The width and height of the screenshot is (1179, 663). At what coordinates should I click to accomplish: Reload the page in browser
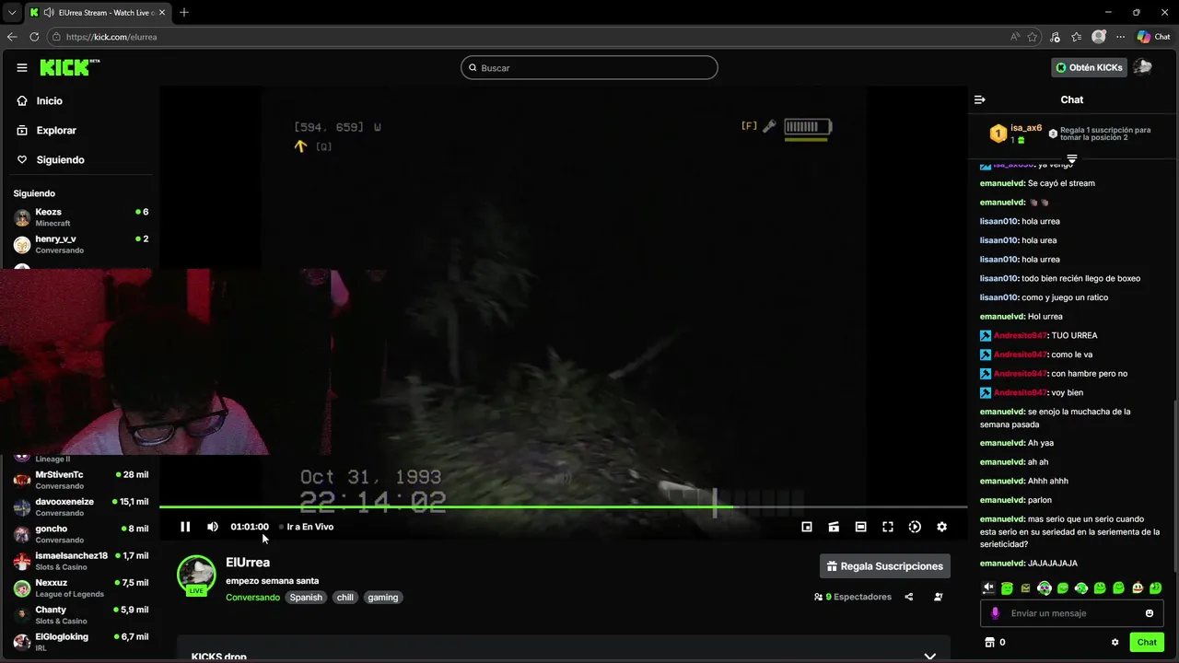34,37
